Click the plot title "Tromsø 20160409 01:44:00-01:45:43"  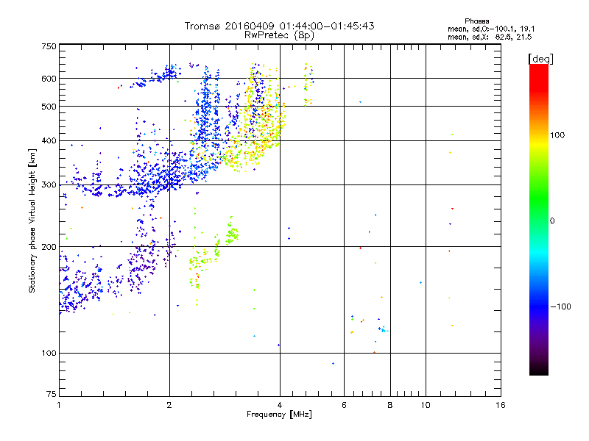click(279, 26)
